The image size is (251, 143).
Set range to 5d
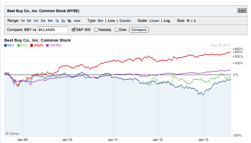29,21
